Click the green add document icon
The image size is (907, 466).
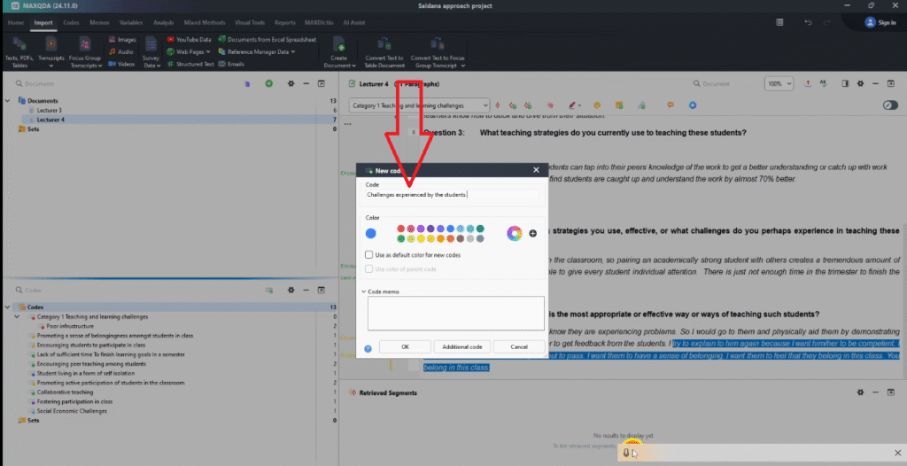(x=268, y=83)
